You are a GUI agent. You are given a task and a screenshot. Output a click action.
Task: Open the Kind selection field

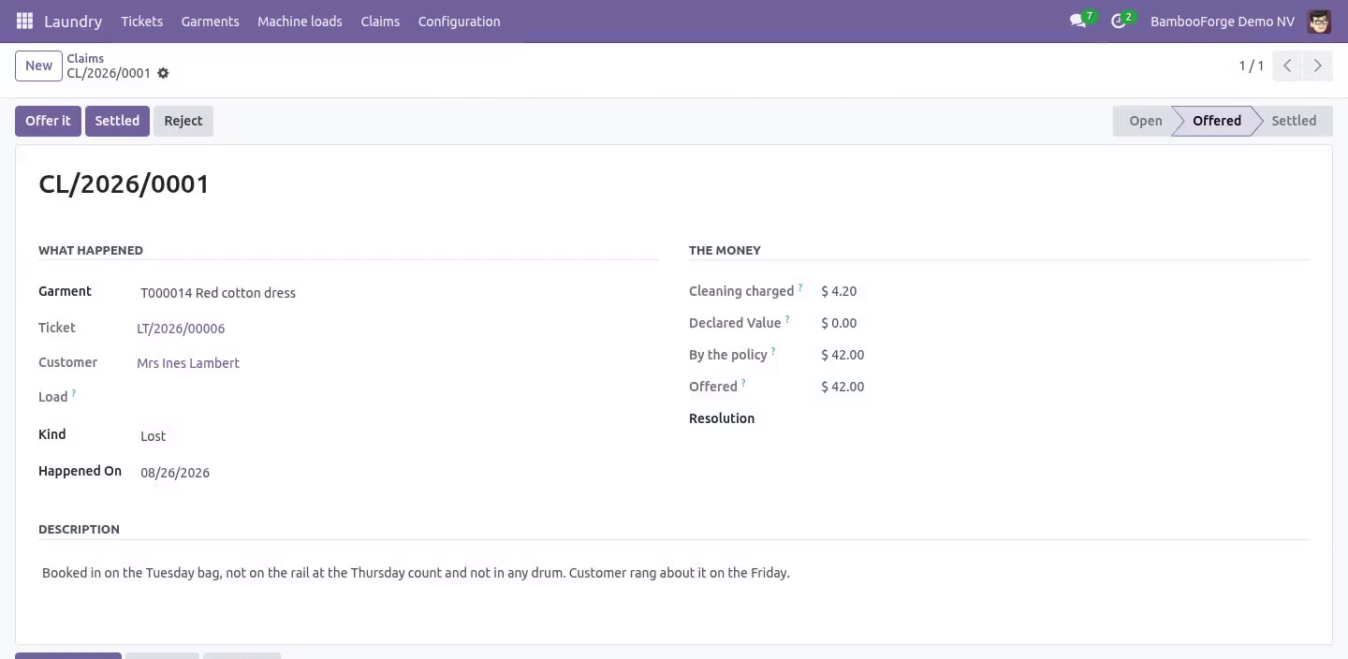tap(397, 436)
